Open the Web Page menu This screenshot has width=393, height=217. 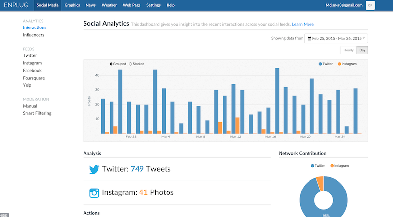[x=132, y=5]
